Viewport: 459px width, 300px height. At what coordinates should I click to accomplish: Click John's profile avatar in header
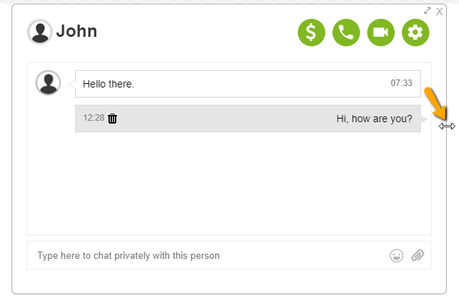tap(39, 32)
